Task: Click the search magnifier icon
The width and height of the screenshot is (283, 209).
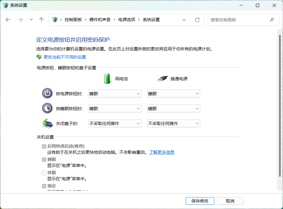Action: (x=272, y=20)
